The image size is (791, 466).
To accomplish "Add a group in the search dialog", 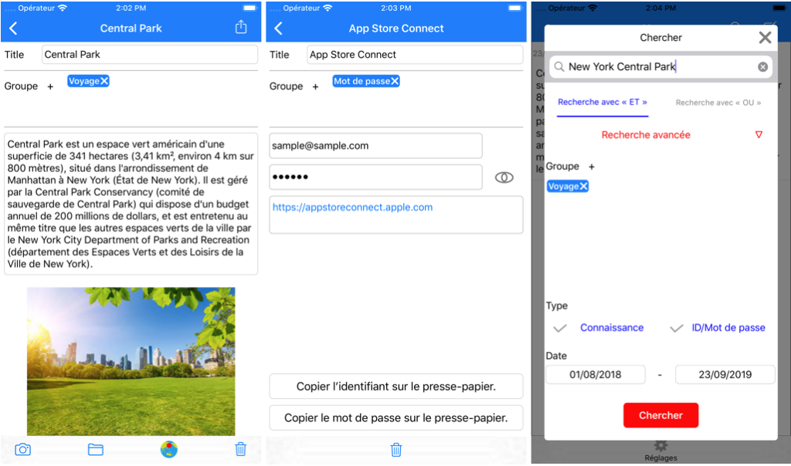I will 592,167.
